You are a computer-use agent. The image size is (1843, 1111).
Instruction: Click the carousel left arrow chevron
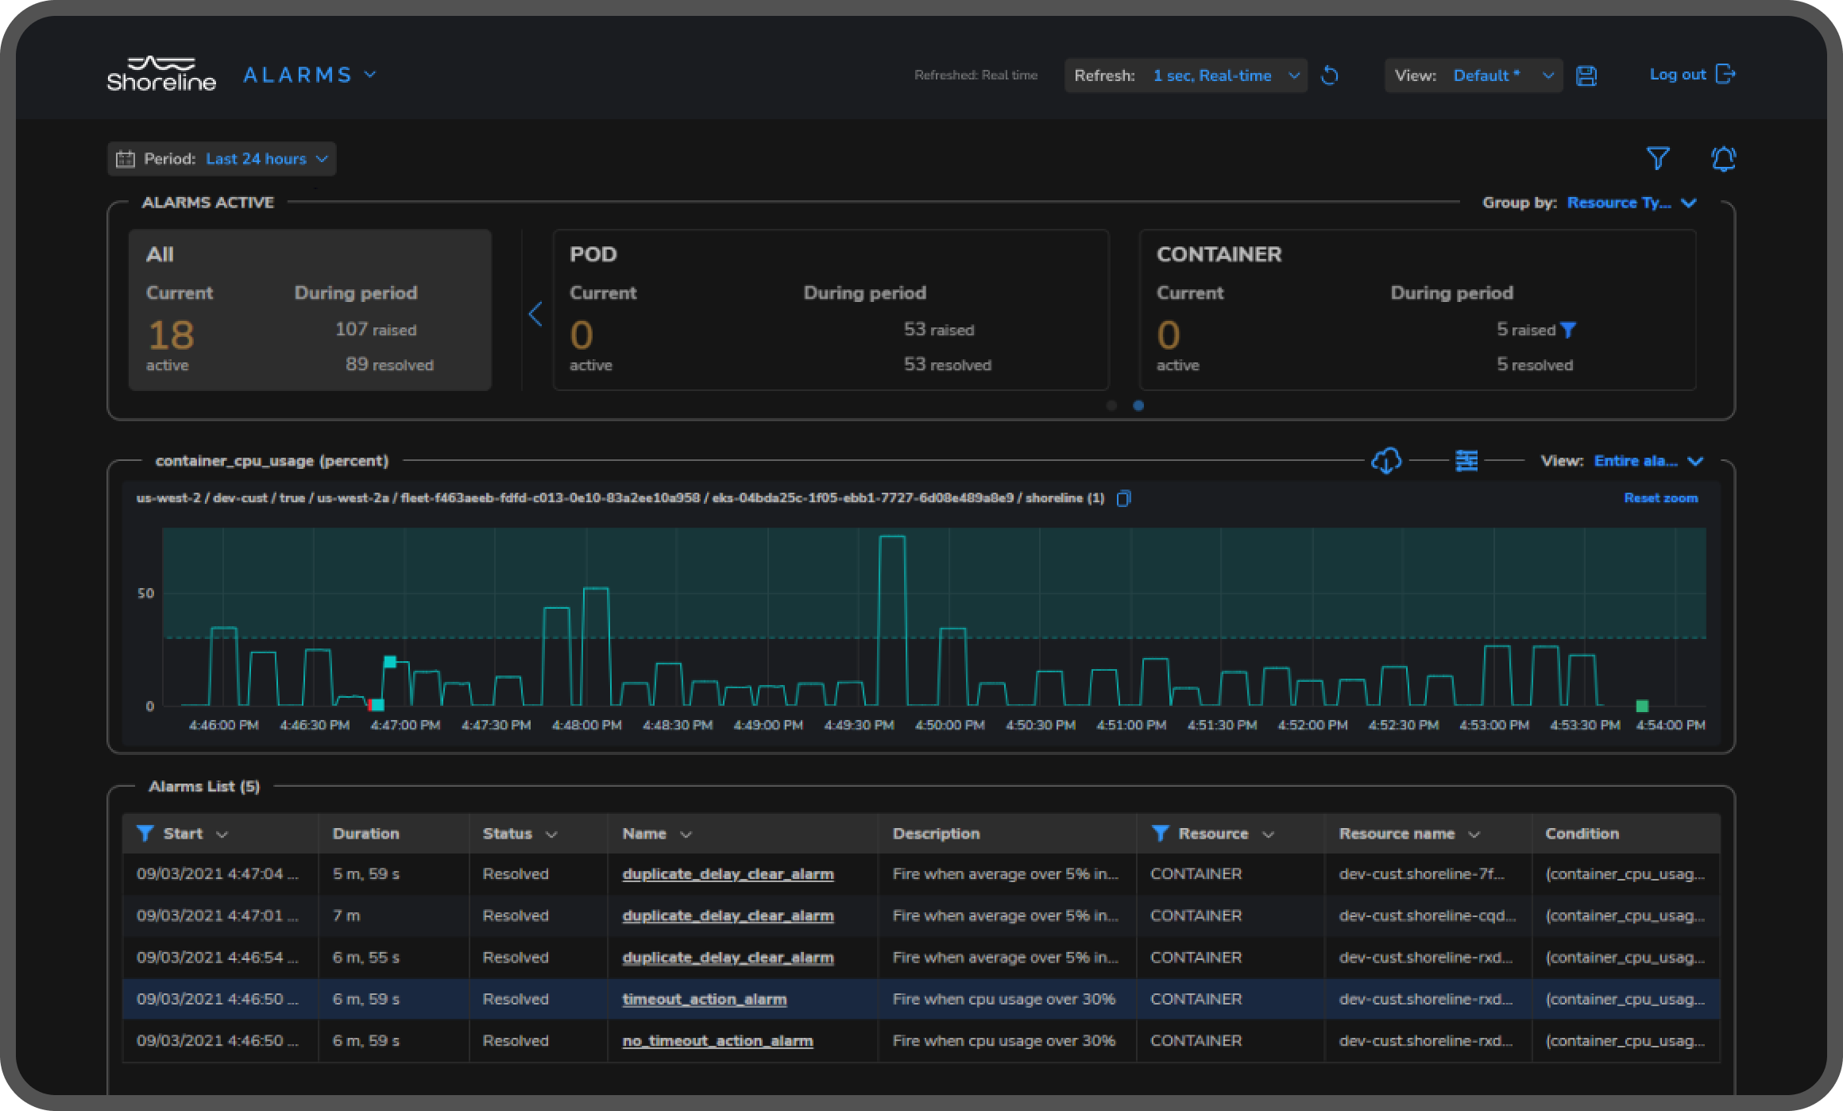(x=535, y=314)
